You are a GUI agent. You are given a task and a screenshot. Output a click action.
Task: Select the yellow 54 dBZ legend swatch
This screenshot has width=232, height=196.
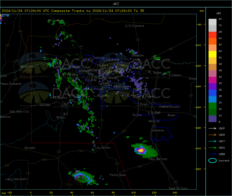click(x=212, y=54)
